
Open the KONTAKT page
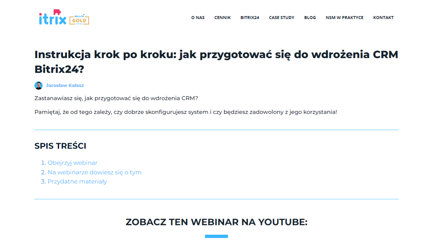coord(383,17)
